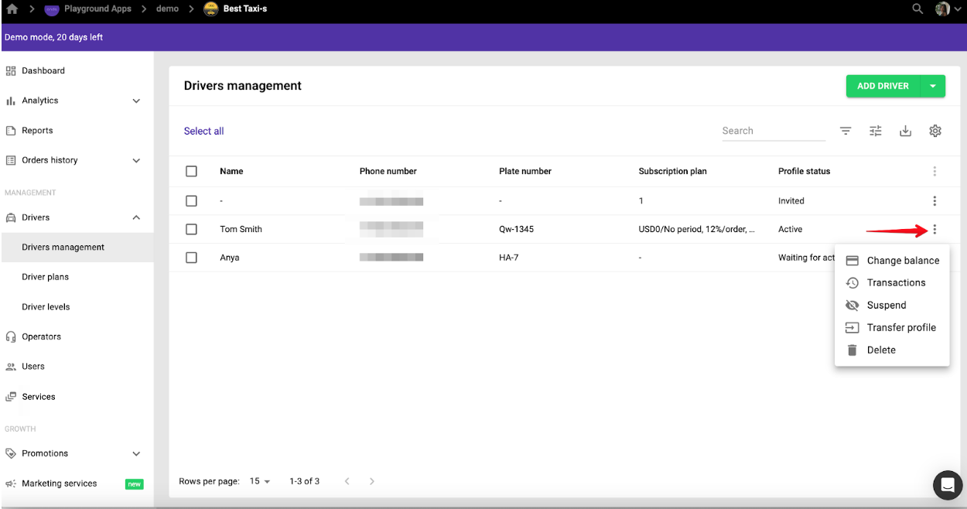Viewport: 967px width, 509px height.
Task: Click the Transactions history clock icon
Action: click(x=852, y=283)
